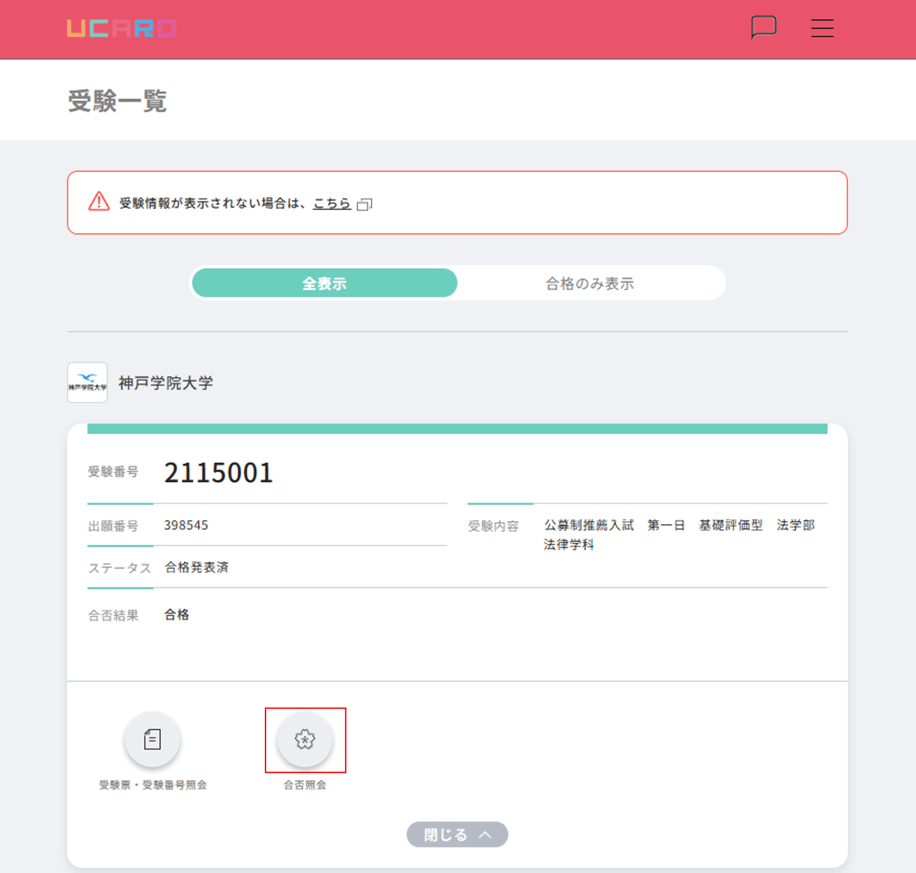The height and width of the screenshot is (873, 916).
Task: Click the 合否照会 label text
Action: pyautogui.click(x=305, y=785)
